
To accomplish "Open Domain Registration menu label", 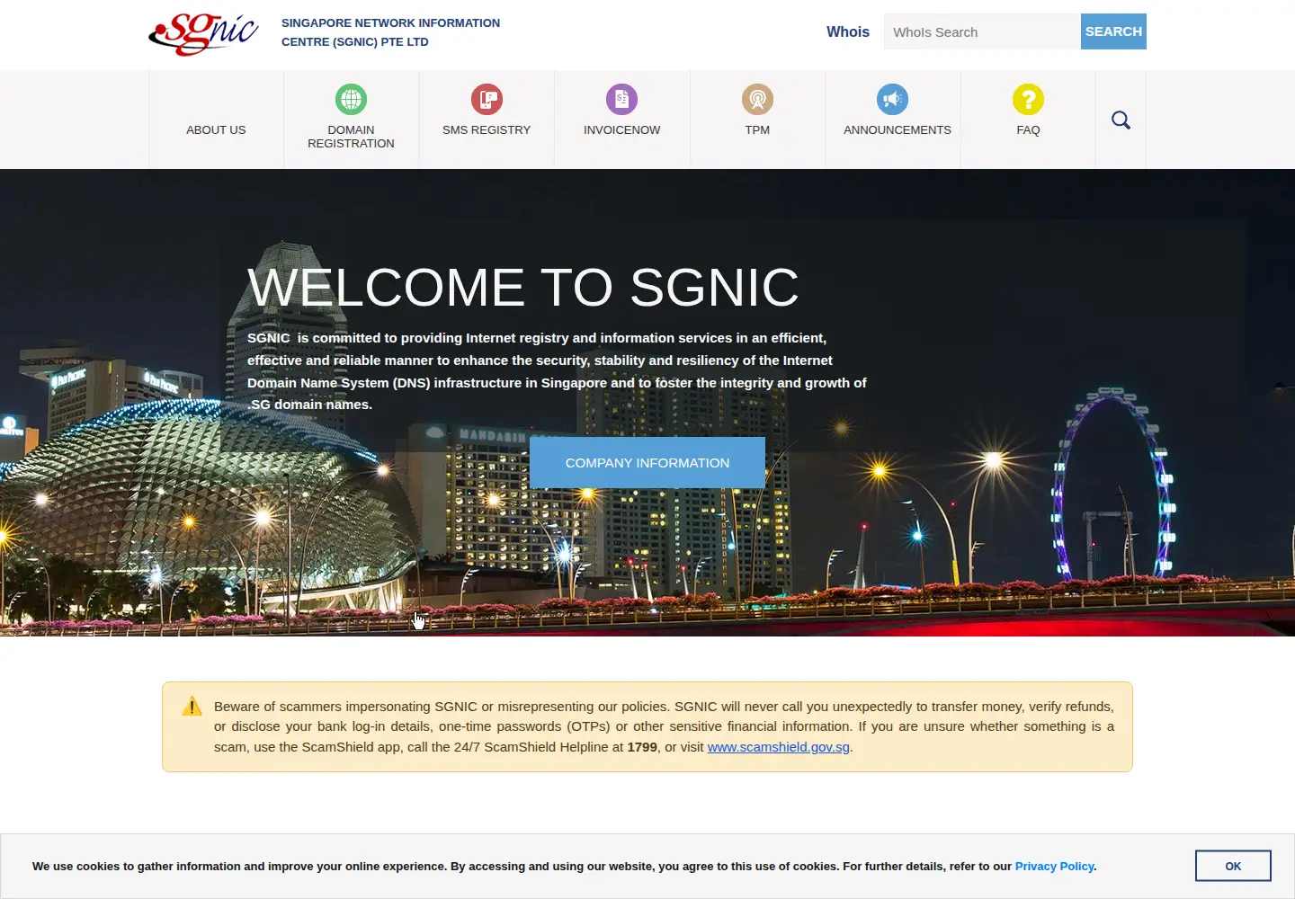I will click(x=351, y=137).
